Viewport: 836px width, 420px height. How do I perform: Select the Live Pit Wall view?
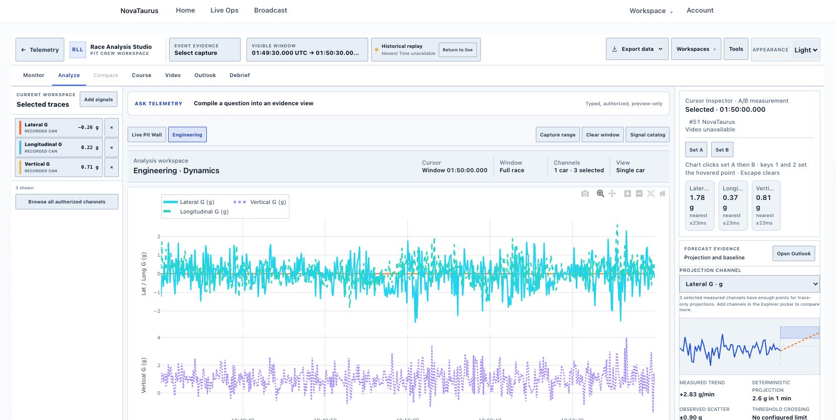147,134
